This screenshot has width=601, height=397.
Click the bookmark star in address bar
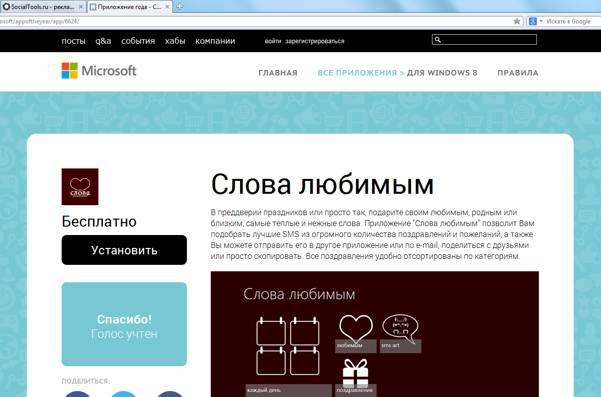(x=517, y=21)
